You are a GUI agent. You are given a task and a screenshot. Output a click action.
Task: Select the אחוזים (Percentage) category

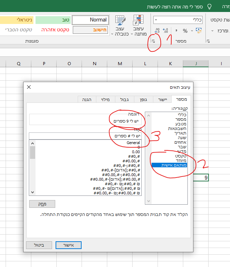point(169,142)
